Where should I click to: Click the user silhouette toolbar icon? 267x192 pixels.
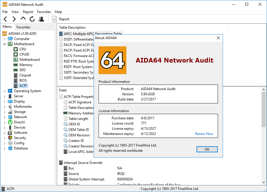click(x=41, y=19)
